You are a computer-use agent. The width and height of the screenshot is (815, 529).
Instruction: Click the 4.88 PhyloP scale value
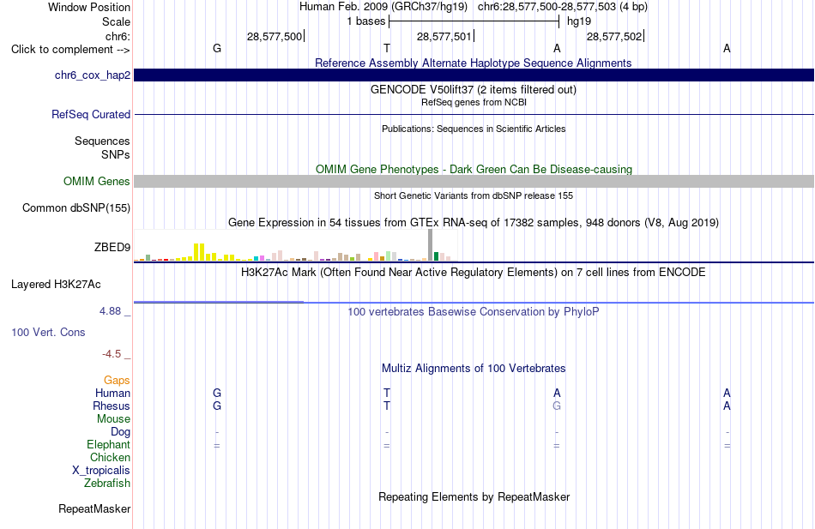click(x=110, y=311)
